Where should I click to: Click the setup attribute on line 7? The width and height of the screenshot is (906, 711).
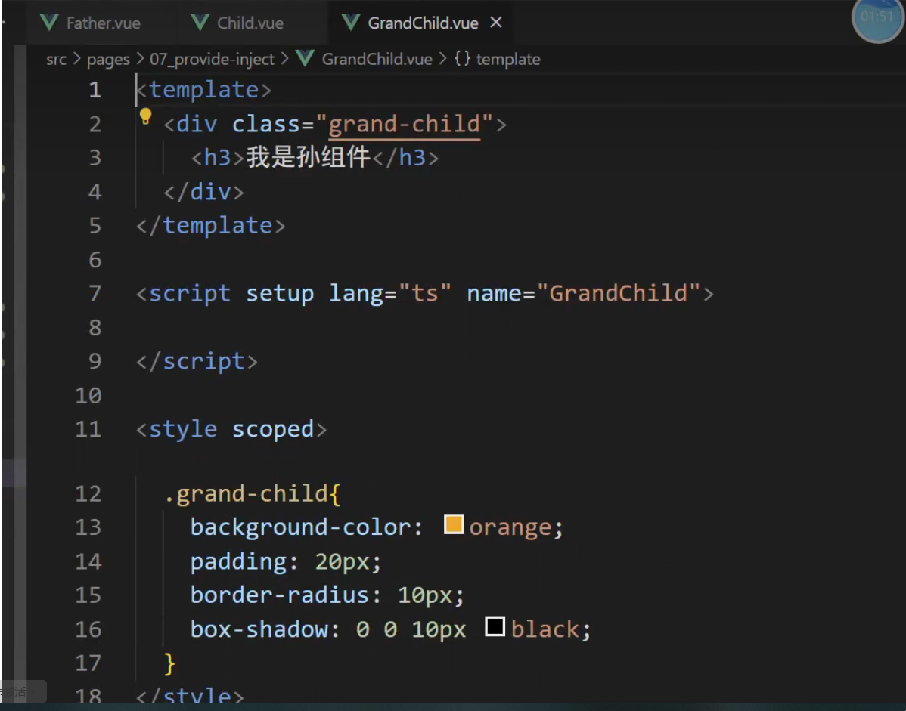pos(280,294)
